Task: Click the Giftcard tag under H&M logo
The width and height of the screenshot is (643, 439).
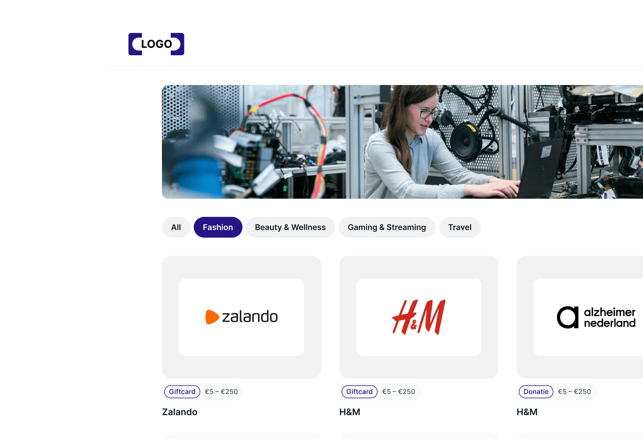Action: pos(359,392)
